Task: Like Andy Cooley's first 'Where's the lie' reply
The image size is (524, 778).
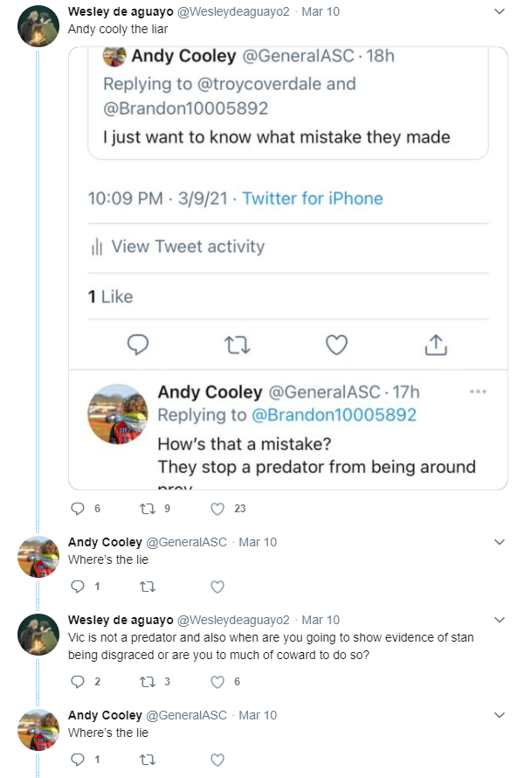Action: [x=217, y=587]
